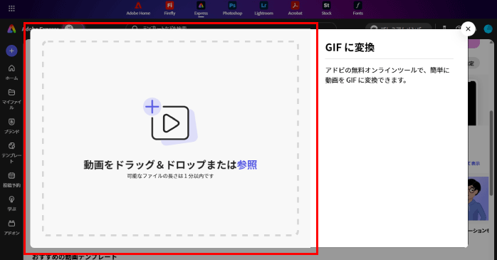The height and width of the screenshot is (260, 497).
Task: Select the Express app icon
Action: [x=201, y=9]
